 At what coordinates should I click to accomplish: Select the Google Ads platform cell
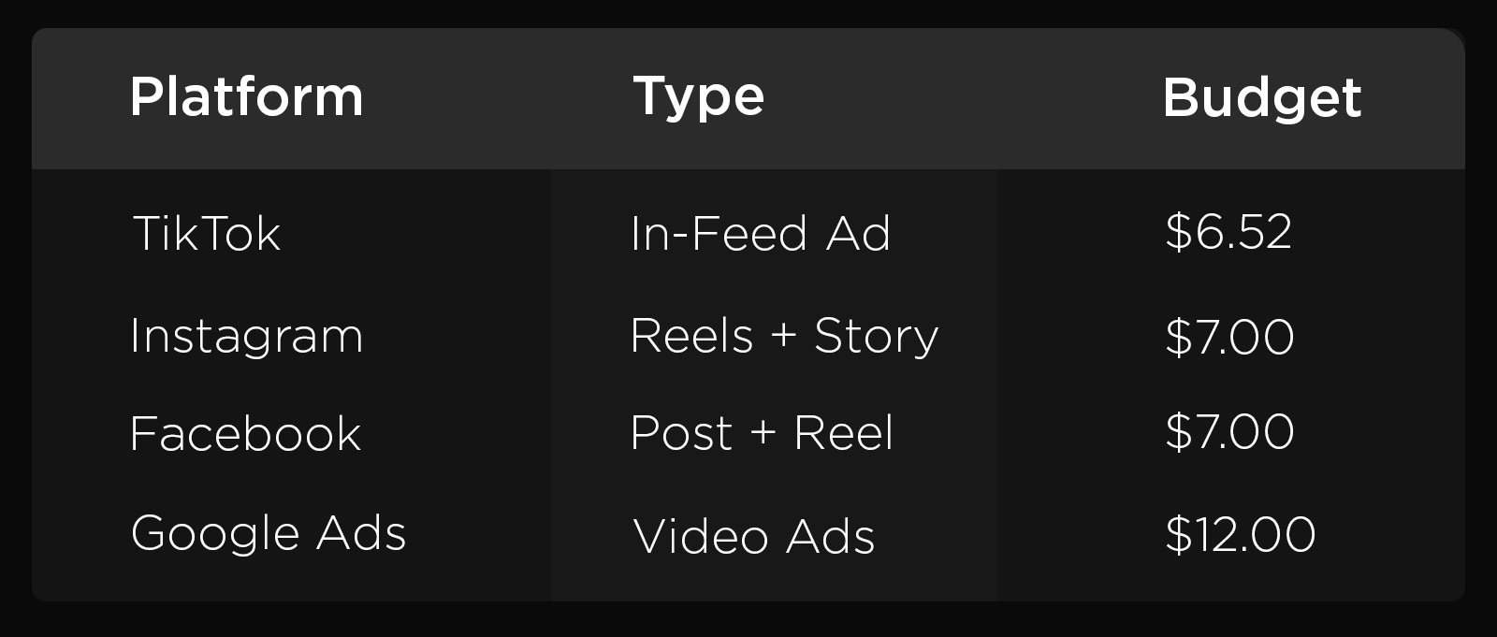pos(269,533)
